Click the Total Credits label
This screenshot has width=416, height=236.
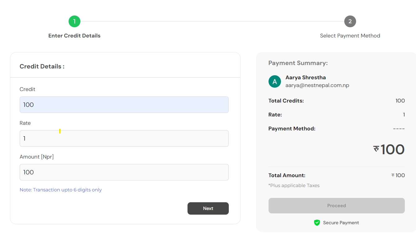click(x=286, y=101)
